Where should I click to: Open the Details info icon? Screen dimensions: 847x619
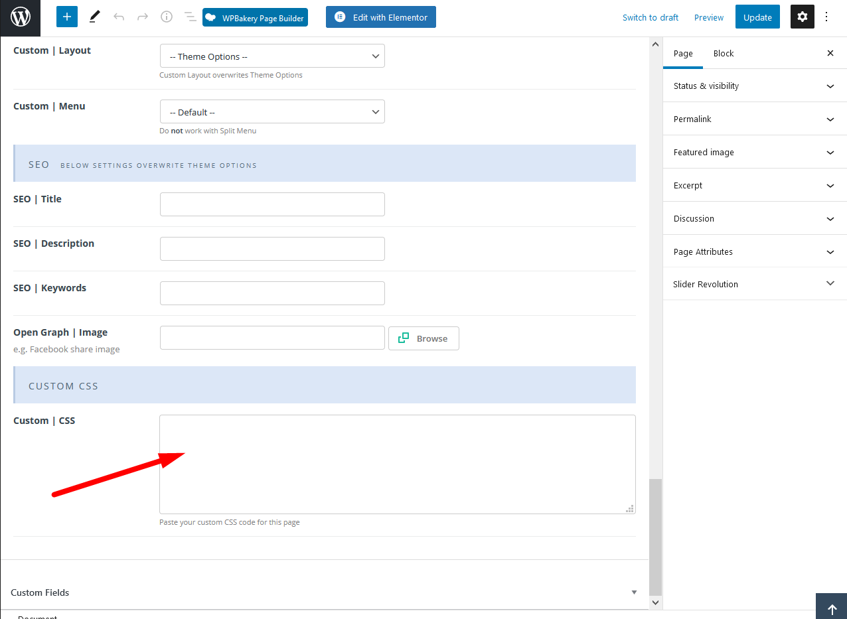[x=167, y=17]
